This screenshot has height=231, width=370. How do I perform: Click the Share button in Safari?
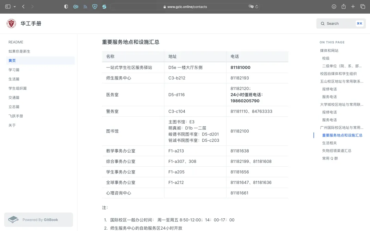tap(343, 7)
